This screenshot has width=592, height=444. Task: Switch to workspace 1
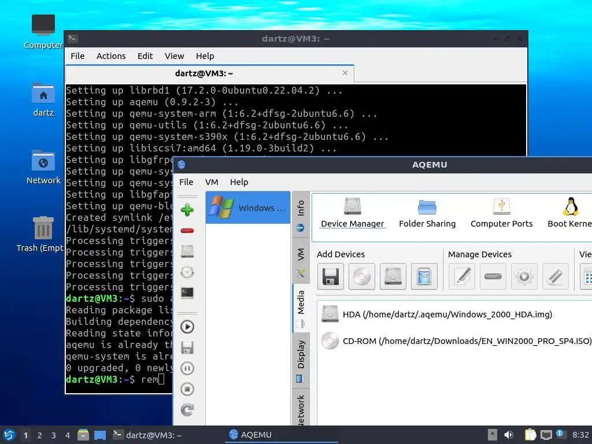25,435
